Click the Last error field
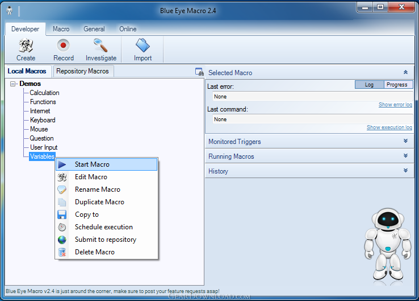This screenshot has width=419, height=301. pos(313,97)
